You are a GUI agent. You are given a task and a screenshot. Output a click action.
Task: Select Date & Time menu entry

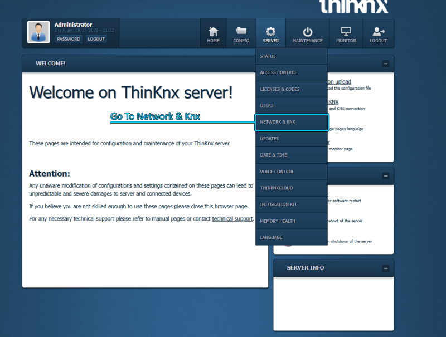[x=291, y=155]
